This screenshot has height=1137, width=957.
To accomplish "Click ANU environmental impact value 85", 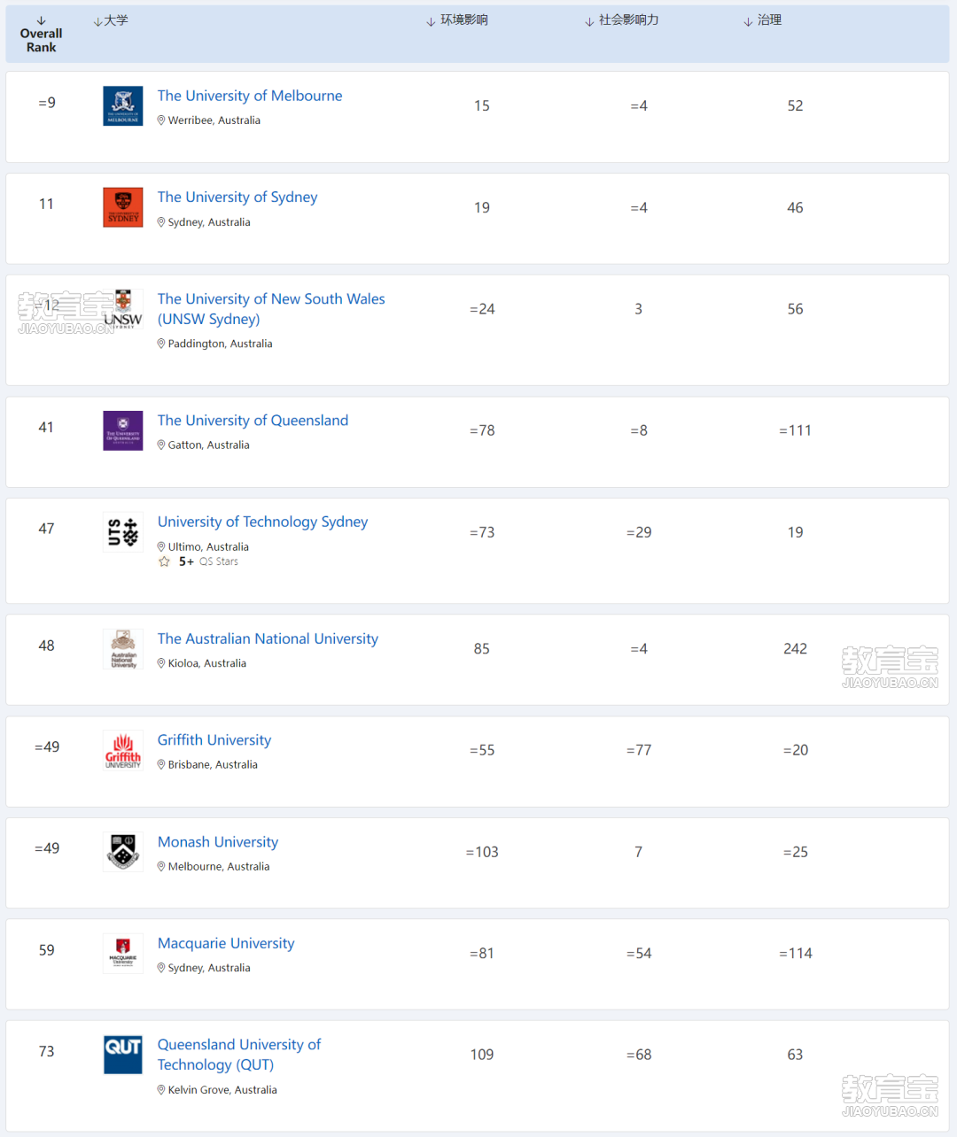I will point(482,649).
